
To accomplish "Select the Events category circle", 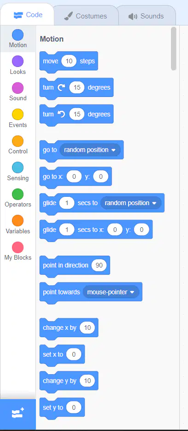I will click(x=18, y=115).
